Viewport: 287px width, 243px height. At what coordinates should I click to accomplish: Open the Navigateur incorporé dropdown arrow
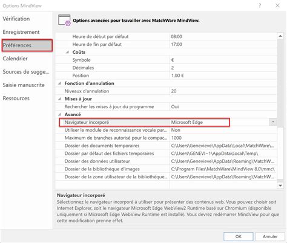point(273,122)
